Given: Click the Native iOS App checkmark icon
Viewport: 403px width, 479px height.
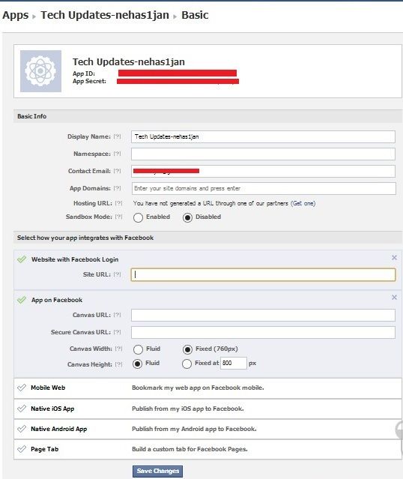Looking at the screenshot, I should pos(22,409).
